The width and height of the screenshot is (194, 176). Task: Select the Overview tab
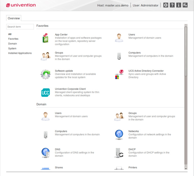click(x=14, y=18)
